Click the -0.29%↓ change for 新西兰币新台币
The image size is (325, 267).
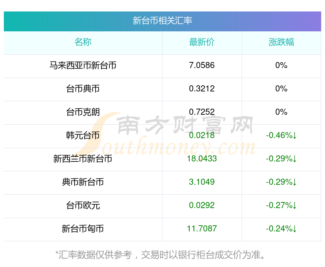[281, 159]
